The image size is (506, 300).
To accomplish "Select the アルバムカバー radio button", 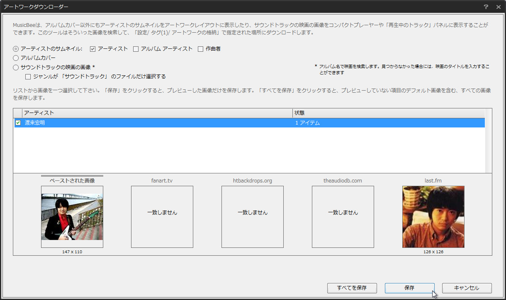I will 15,58.
